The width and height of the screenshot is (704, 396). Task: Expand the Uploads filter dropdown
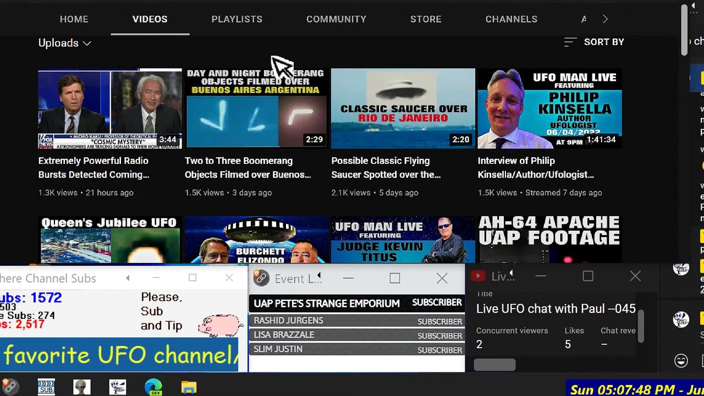click(64, 43)
